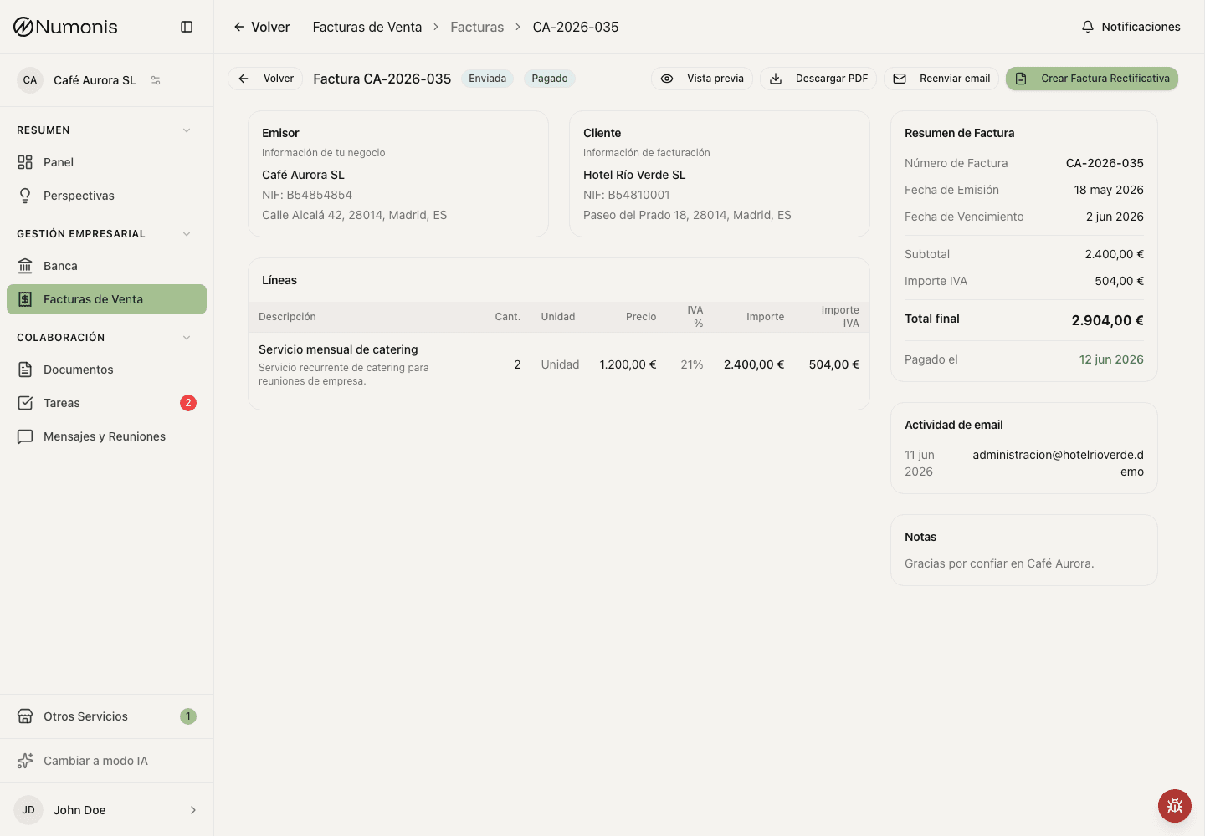Toggle the sidebar collapse icon
Viewport: 1205px width, 836px height.
click(187, 27)
